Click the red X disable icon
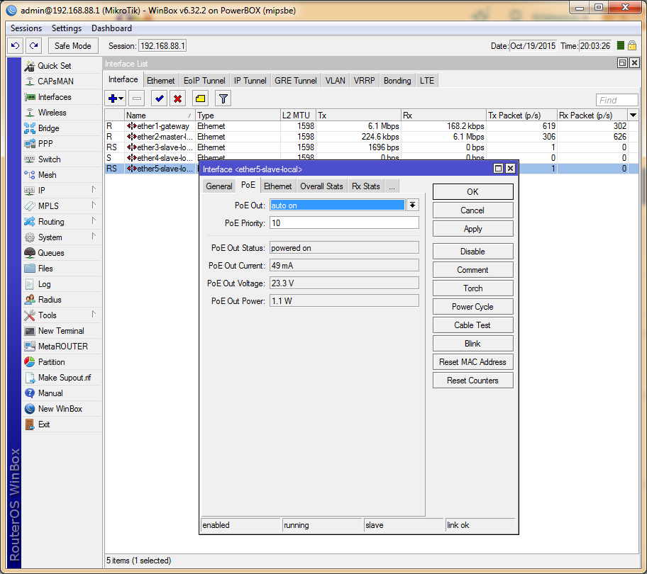 [x=177, y=99]
